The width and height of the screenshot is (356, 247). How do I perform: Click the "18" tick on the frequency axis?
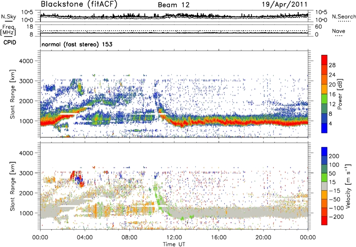click(x=30, y=26)
